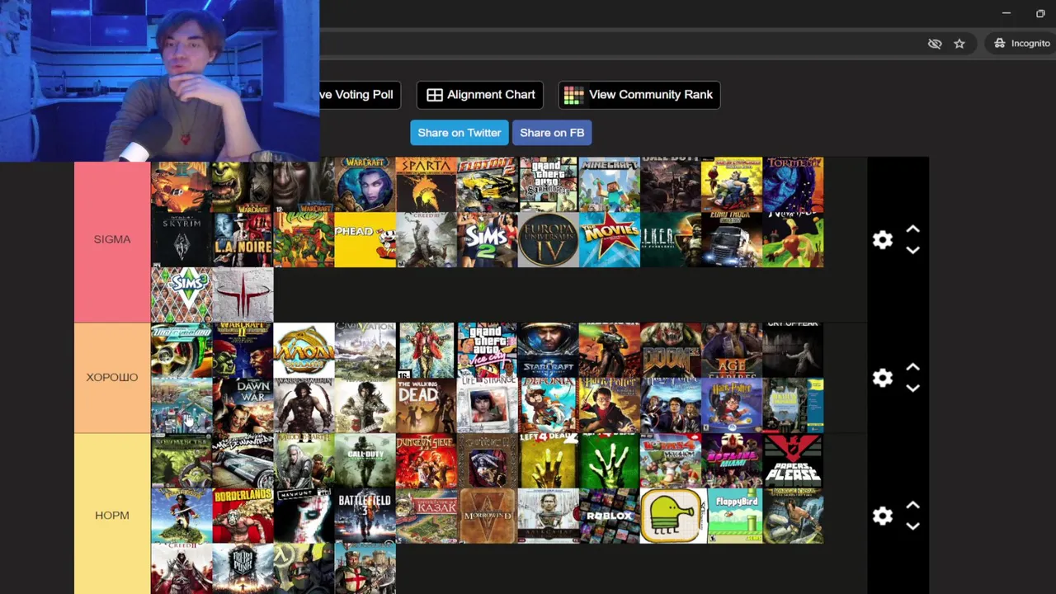Select the Roblox game tile
Screen dimensions: 1056x594
tap(609, 516)
